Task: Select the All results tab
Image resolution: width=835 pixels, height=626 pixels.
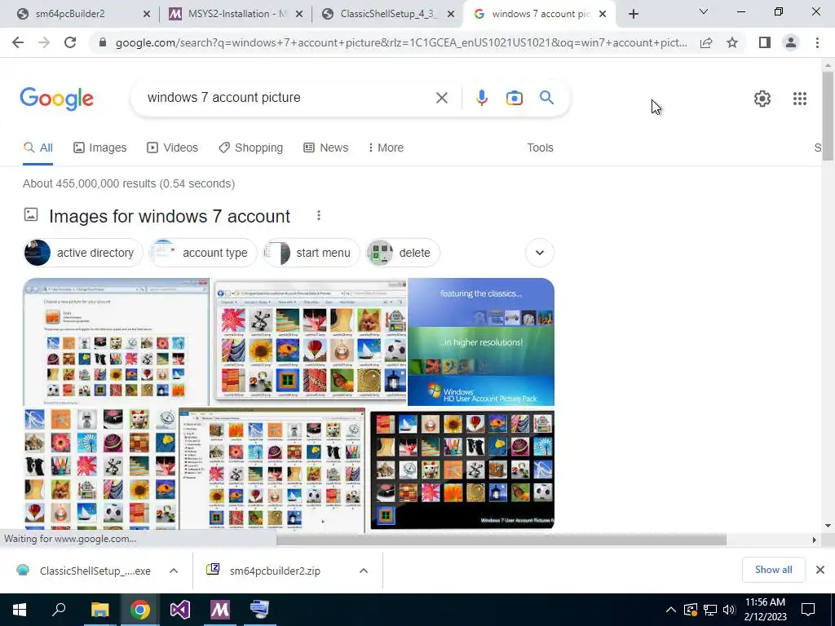Action: 38,148
